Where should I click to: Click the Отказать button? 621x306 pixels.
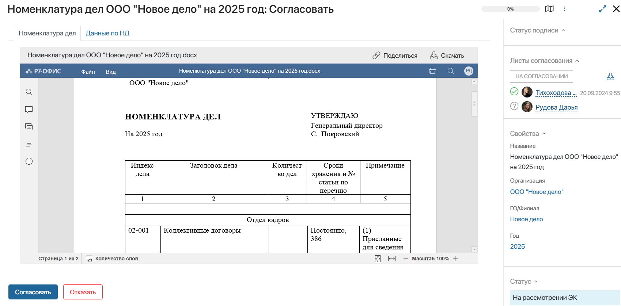tap(83, 292)
